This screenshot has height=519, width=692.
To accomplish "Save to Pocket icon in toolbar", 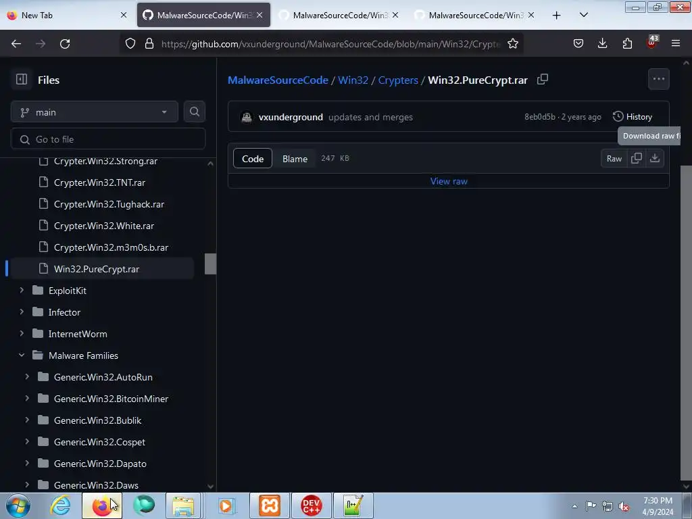I will coord(578,44).
